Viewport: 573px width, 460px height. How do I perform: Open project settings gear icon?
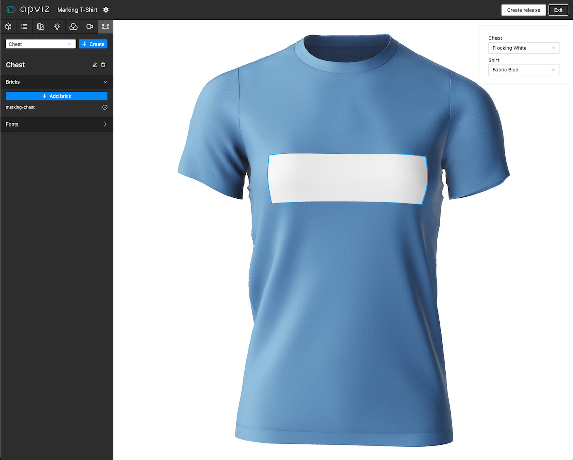[106, 10]
